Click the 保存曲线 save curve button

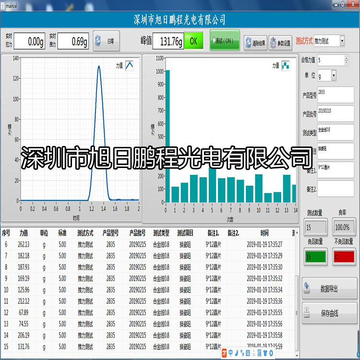329,313
